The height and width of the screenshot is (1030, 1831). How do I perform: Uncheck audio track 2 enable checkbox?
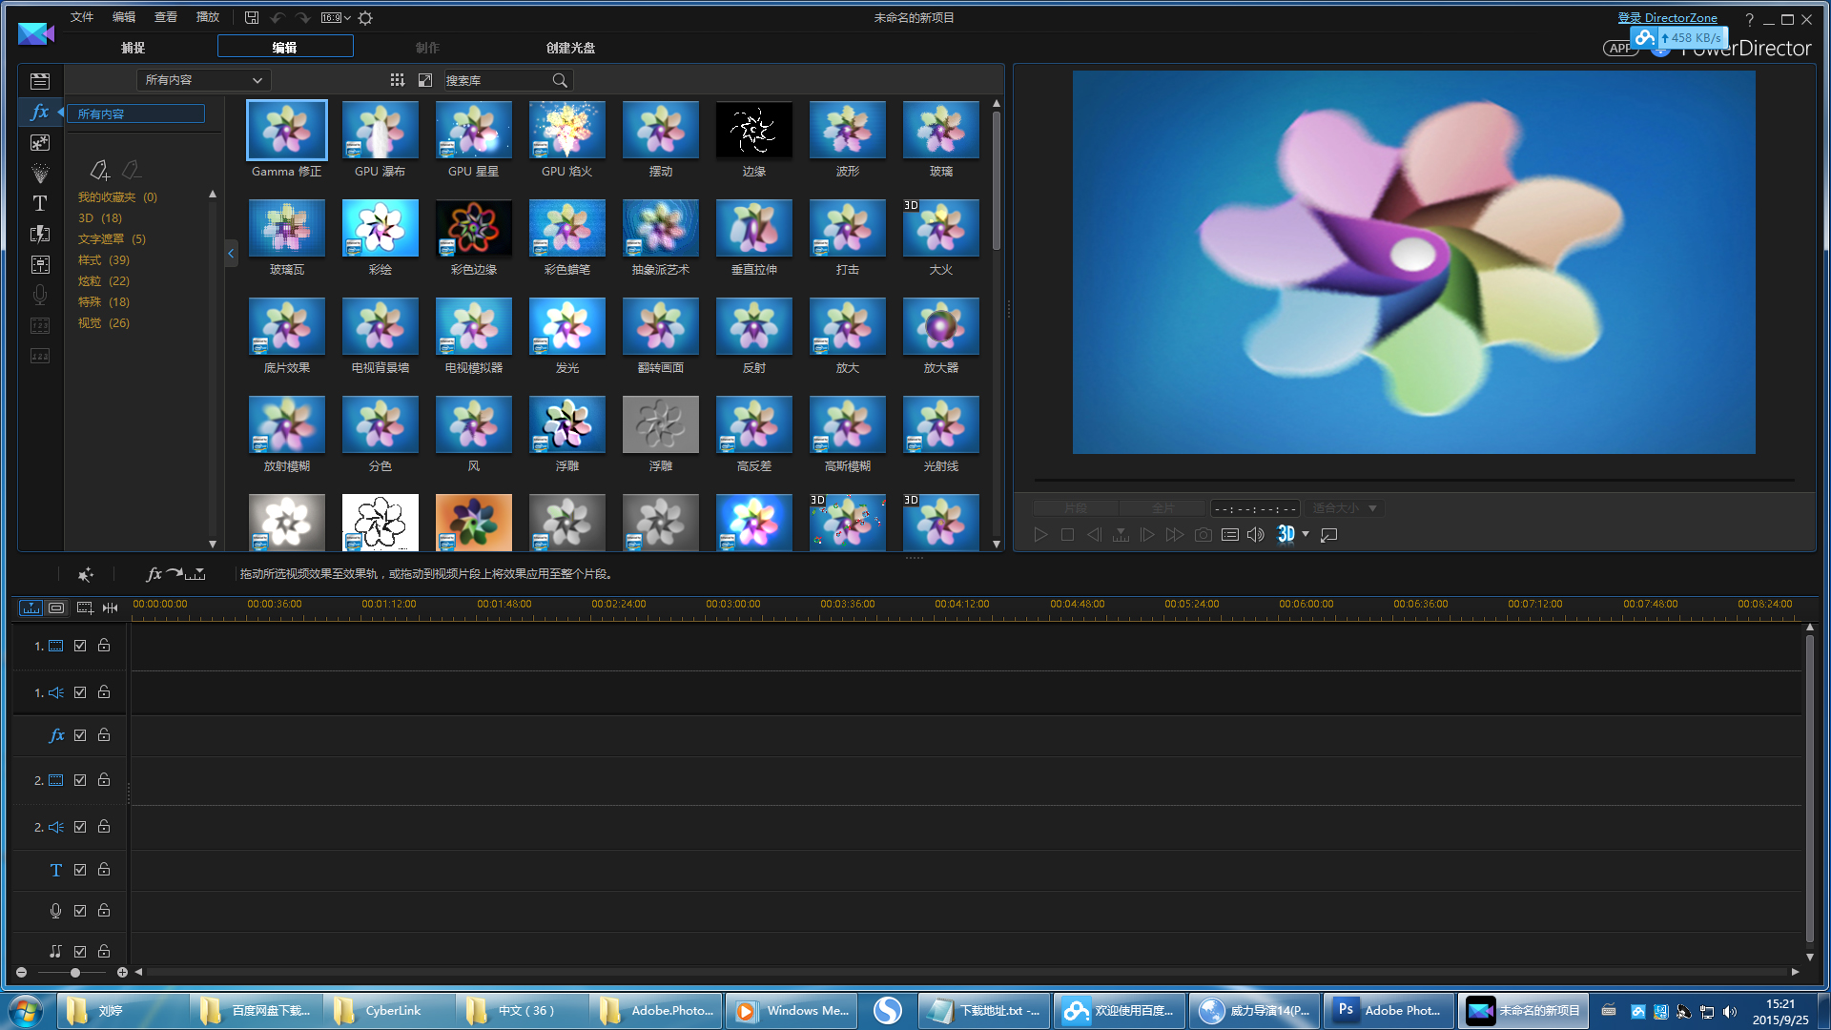(80, 827)
